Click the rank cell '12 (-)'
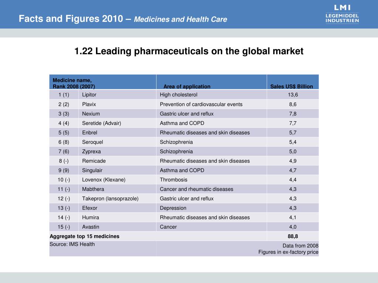This screenshot has height=283, width=378. [x=63, y=199]
